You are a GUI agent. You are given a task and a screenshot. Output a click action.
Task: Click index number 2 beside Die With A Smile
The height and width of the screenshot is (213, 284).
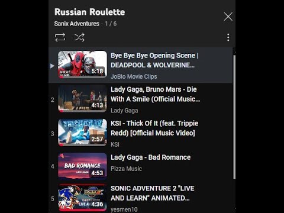click(x=53, y=100)
